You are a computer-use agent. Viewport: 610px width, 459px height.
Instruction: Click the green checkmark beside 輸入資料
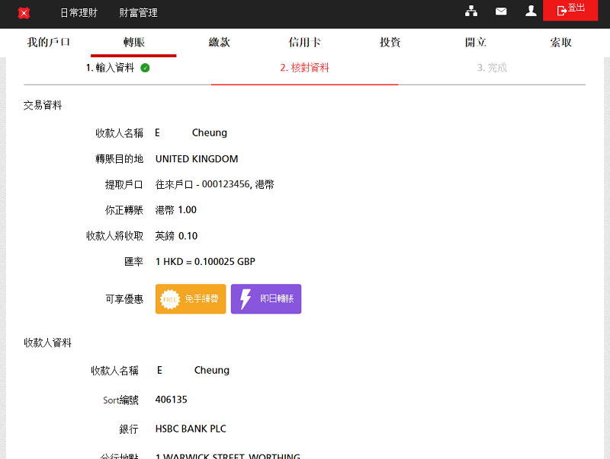pyautogui.click(x=145, y=68)
